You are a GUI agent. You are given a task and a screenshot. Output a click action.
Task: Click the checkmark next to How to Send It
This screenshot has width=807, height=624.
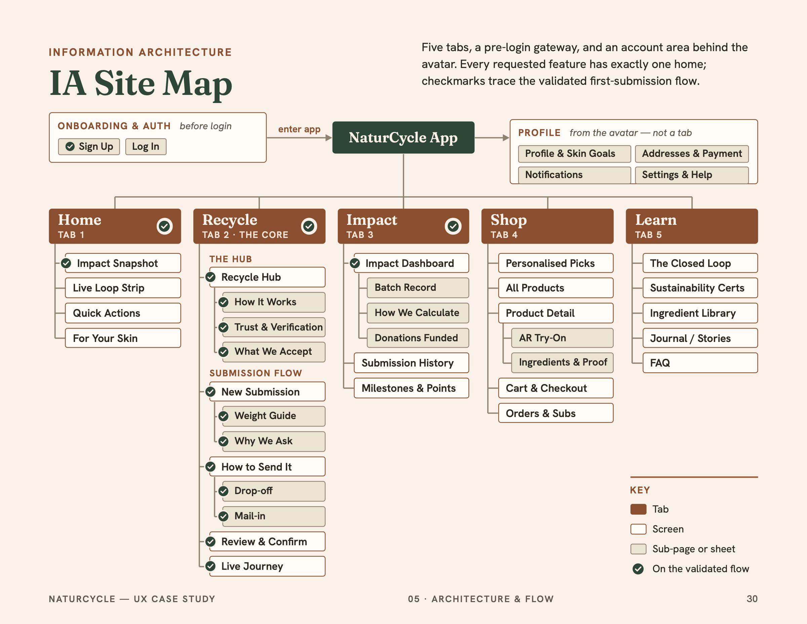(210, 466)
